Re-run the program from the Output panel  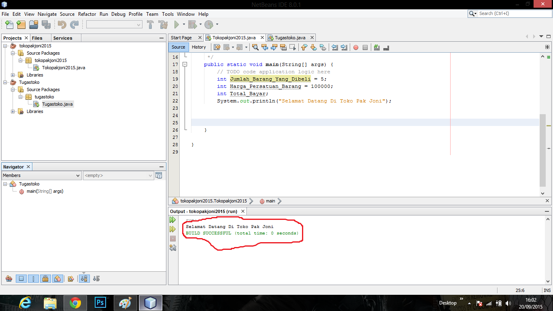(x=173, y=219)
